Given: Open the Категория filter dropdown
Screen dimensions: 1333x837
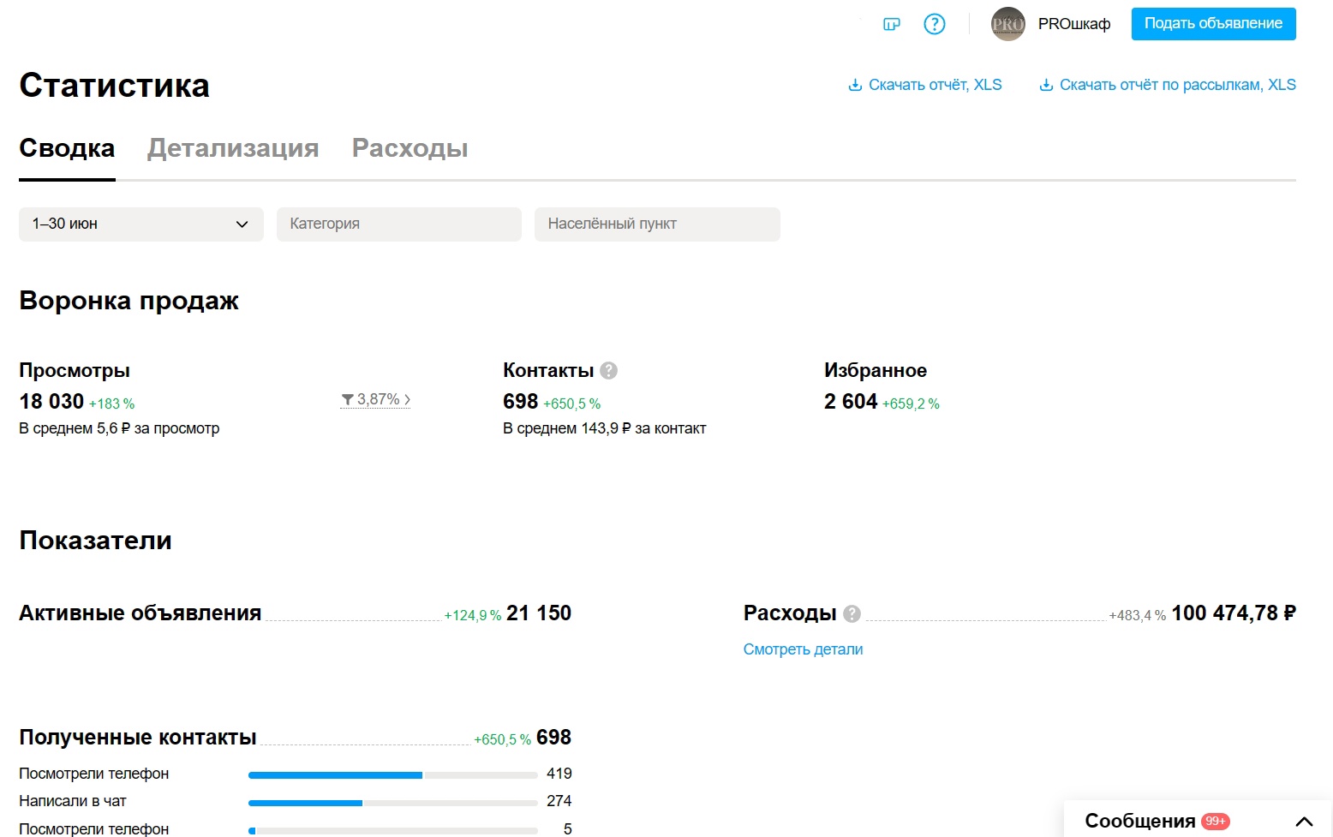Looking at the screenshot, I should 398,224.
